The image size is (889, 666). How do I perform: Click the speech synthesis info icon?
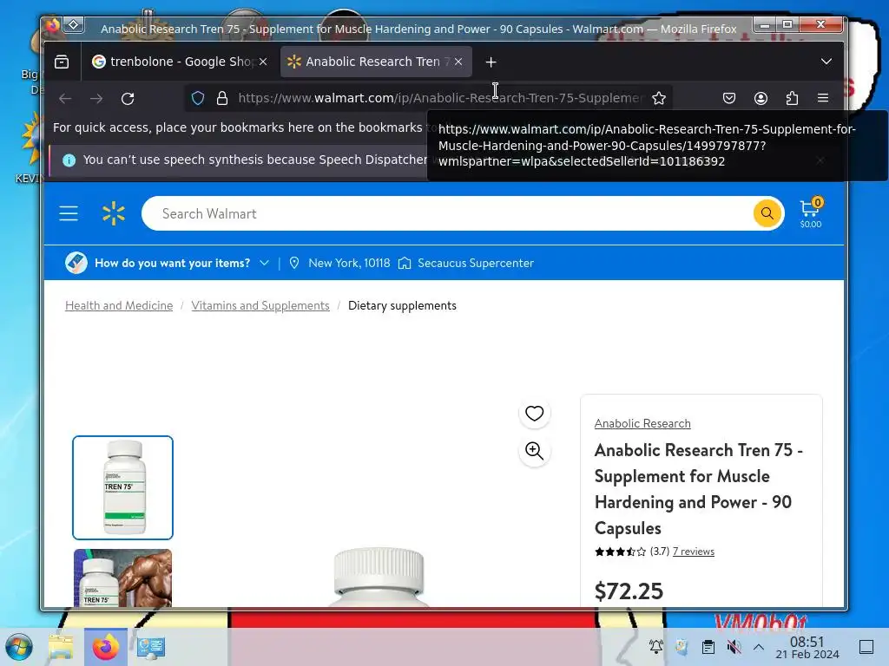tap(69, 160)
